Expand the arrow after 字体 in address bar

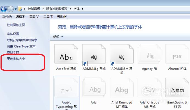pyautogui.click(x=83, y=9)
